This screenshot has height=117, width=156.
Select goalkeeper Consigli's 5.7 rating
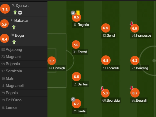[x=52, y=61]
